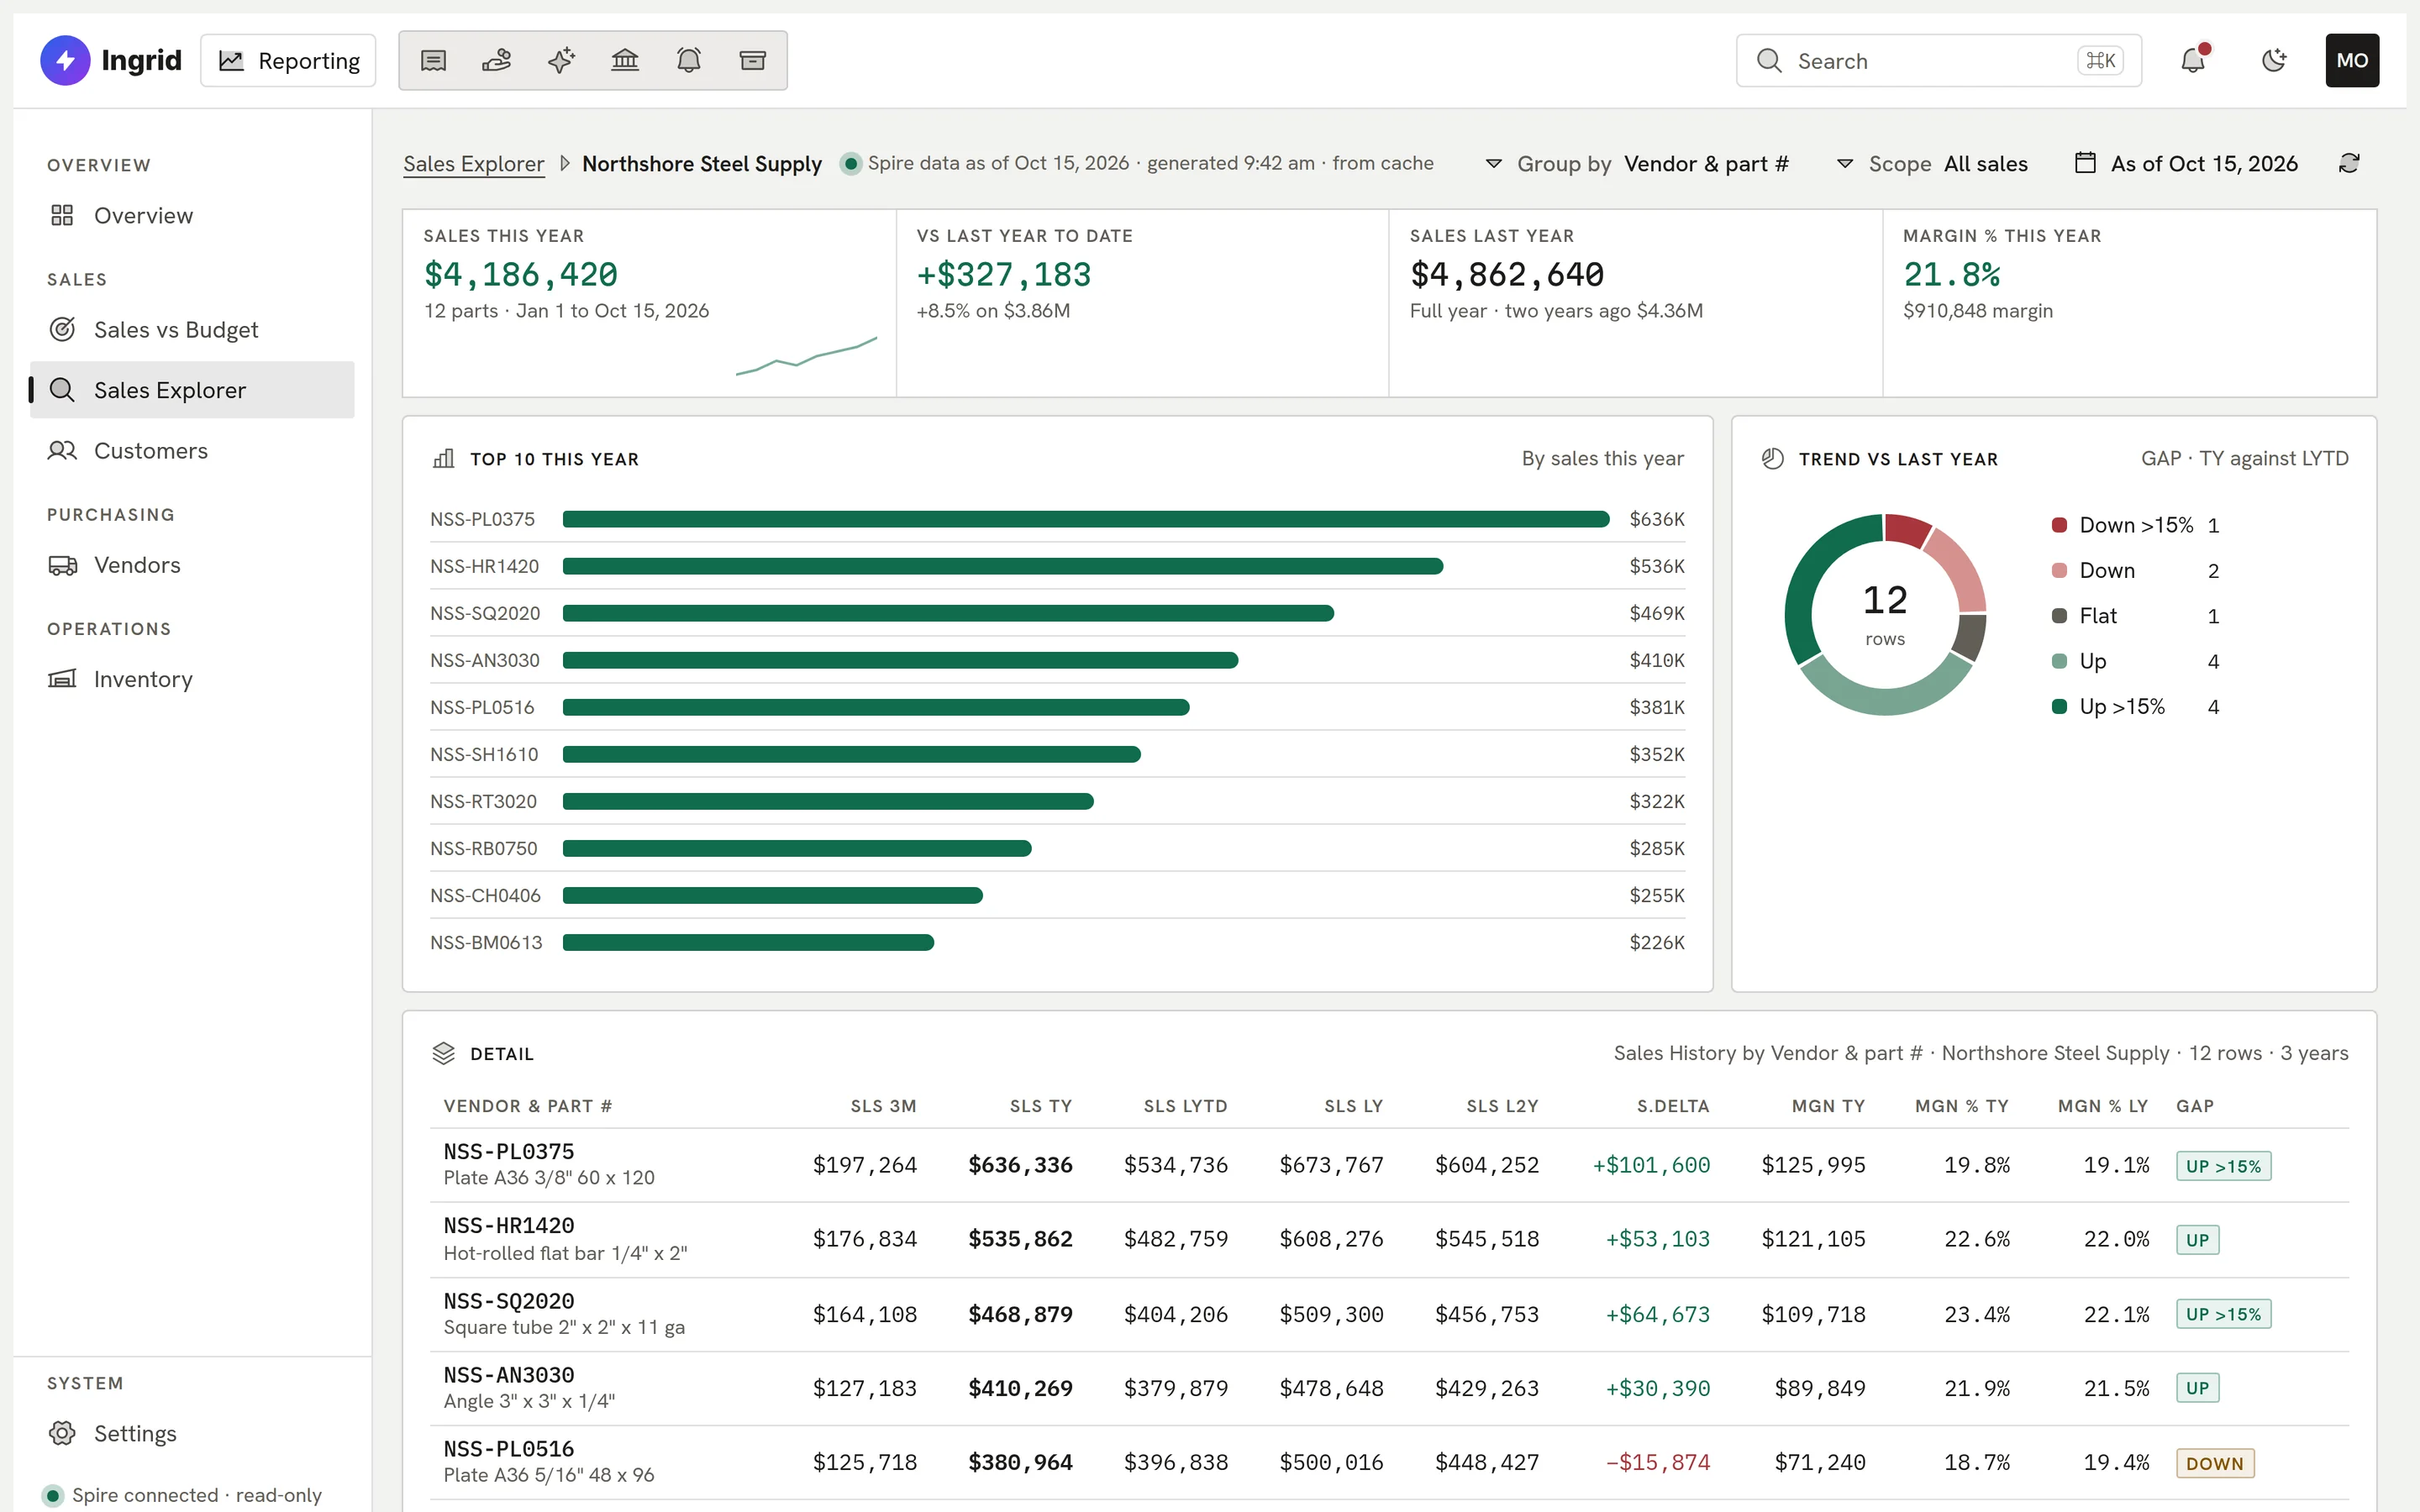
Task: Open the receipt icon in the toolbar
Action: tap(433, 61)
